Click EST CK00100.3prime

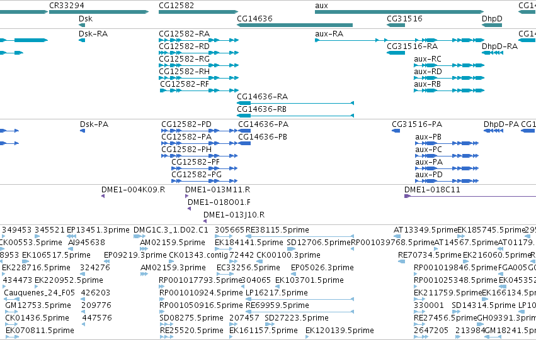[288, 255]
